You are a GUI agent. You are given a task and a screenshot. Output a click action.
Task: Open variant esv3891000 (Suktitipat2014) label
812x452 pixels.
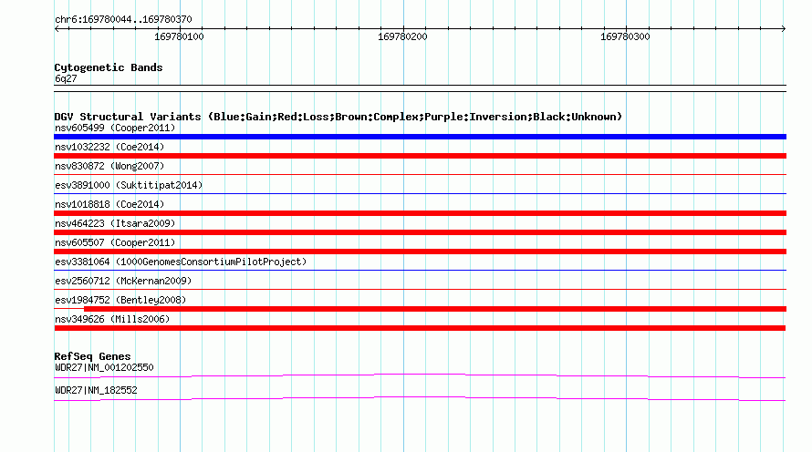point(129,185)
